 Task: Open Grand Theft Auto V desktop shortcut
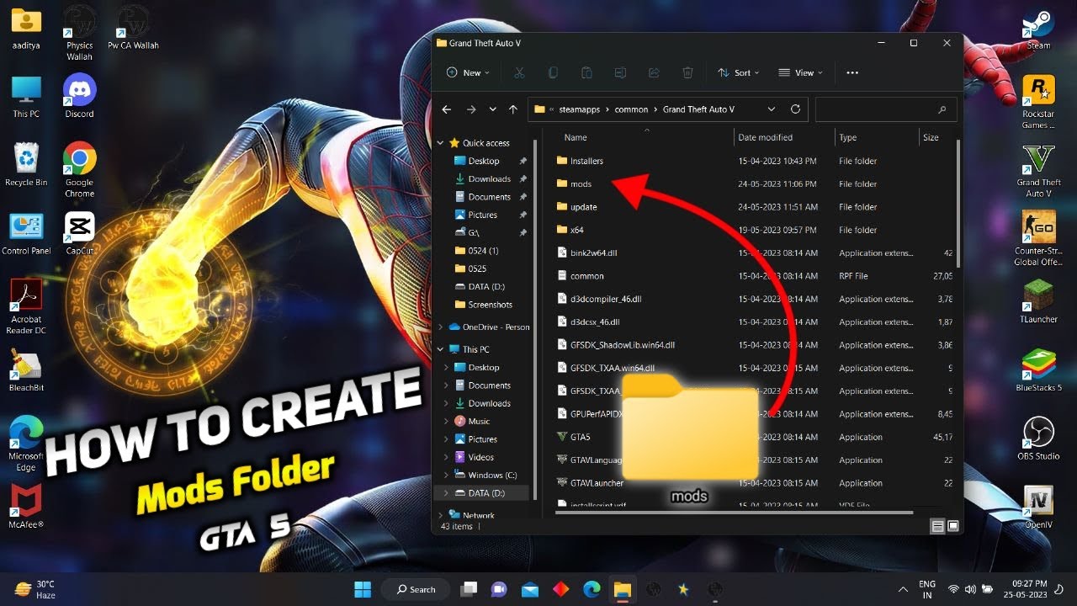1038,171
